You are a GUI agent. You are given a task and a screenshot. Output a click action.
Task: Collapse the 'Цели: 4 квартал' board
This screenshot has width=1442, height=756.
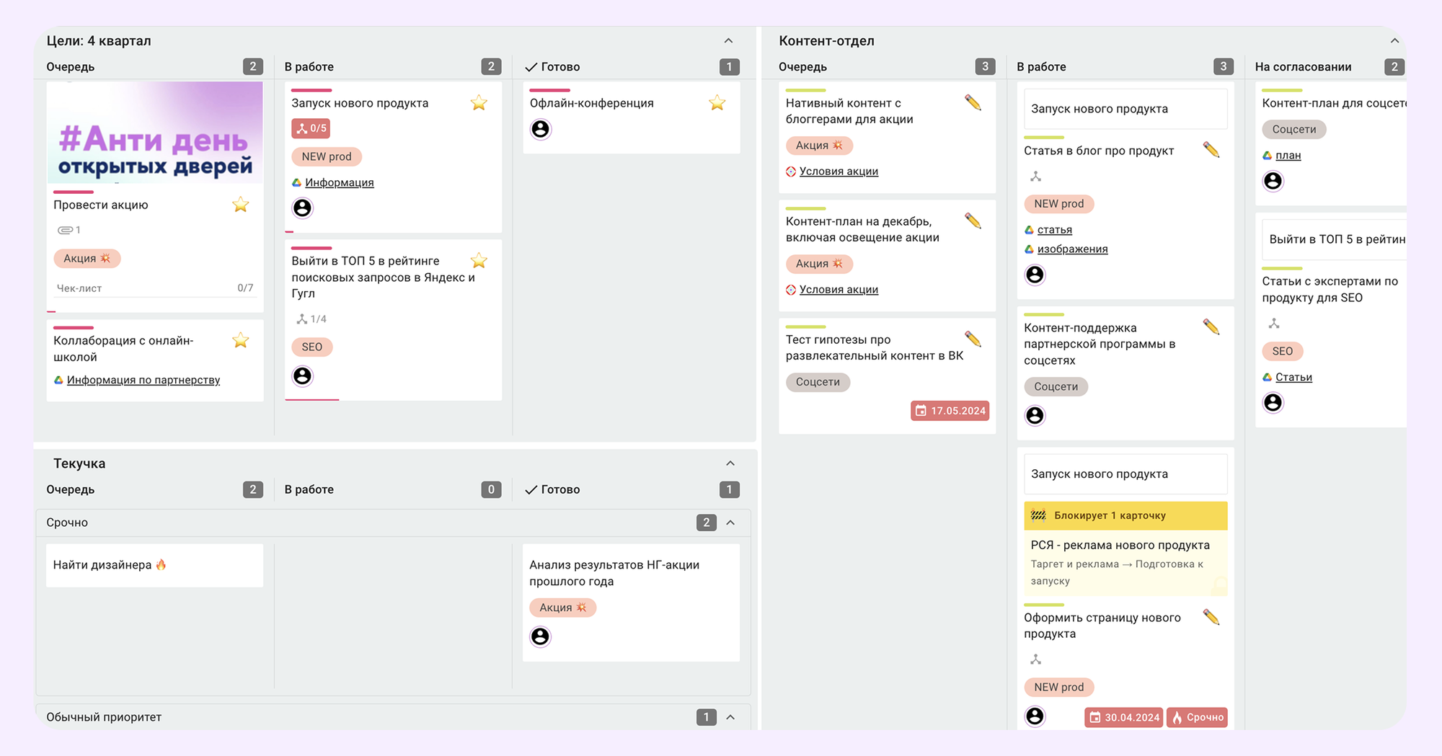coord(728,41)
